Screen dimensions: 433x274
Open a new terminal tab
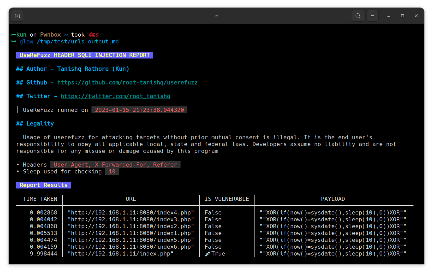pyautogui.click(x=17, y=16)
